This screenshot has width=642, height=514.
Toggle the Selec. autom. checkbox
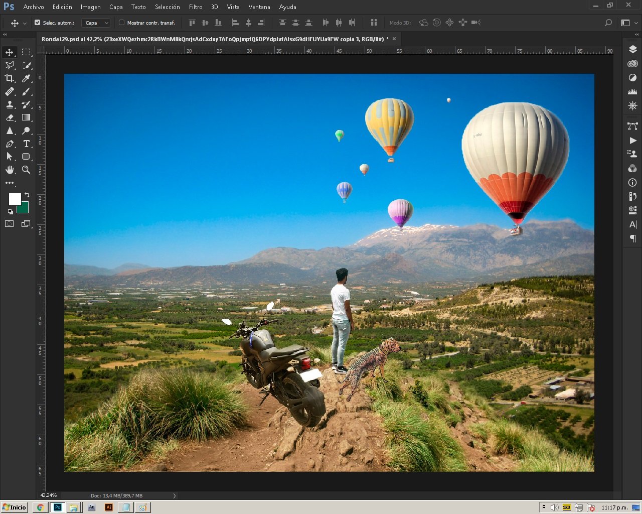pyautogui.click(x=37, y=23)
